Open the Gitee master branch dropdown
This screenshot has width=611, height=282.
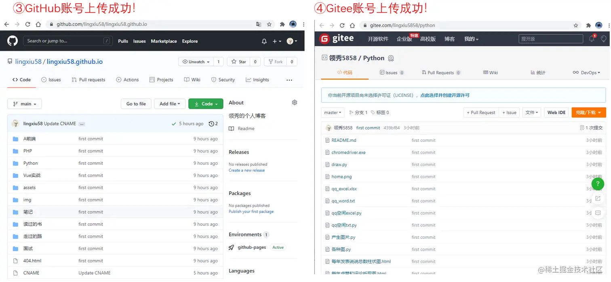click(x=333, y=112)
